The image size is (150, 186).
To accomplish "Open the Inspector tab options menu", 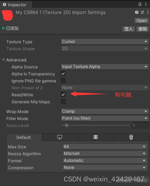I will click(x=146, y=5).
